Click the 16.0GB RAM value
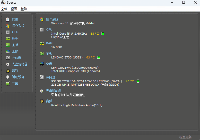 [x=57, y=47]
